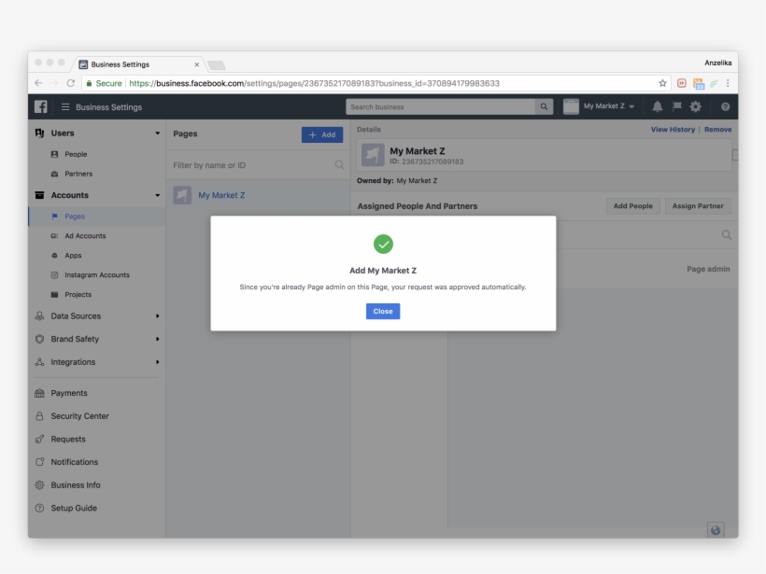
Task: Bookmark page with the star icon
Action: click(x=662, y=83)
